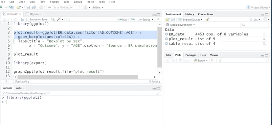
Task: Click the clear console broom icon
Action: [158, 93]
